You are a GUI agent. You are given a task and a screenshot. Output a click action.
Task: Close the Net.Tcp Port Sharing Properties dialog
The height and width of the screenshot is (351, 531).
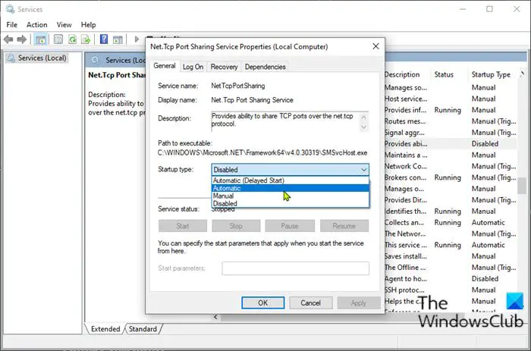click(x=375, y=46)
